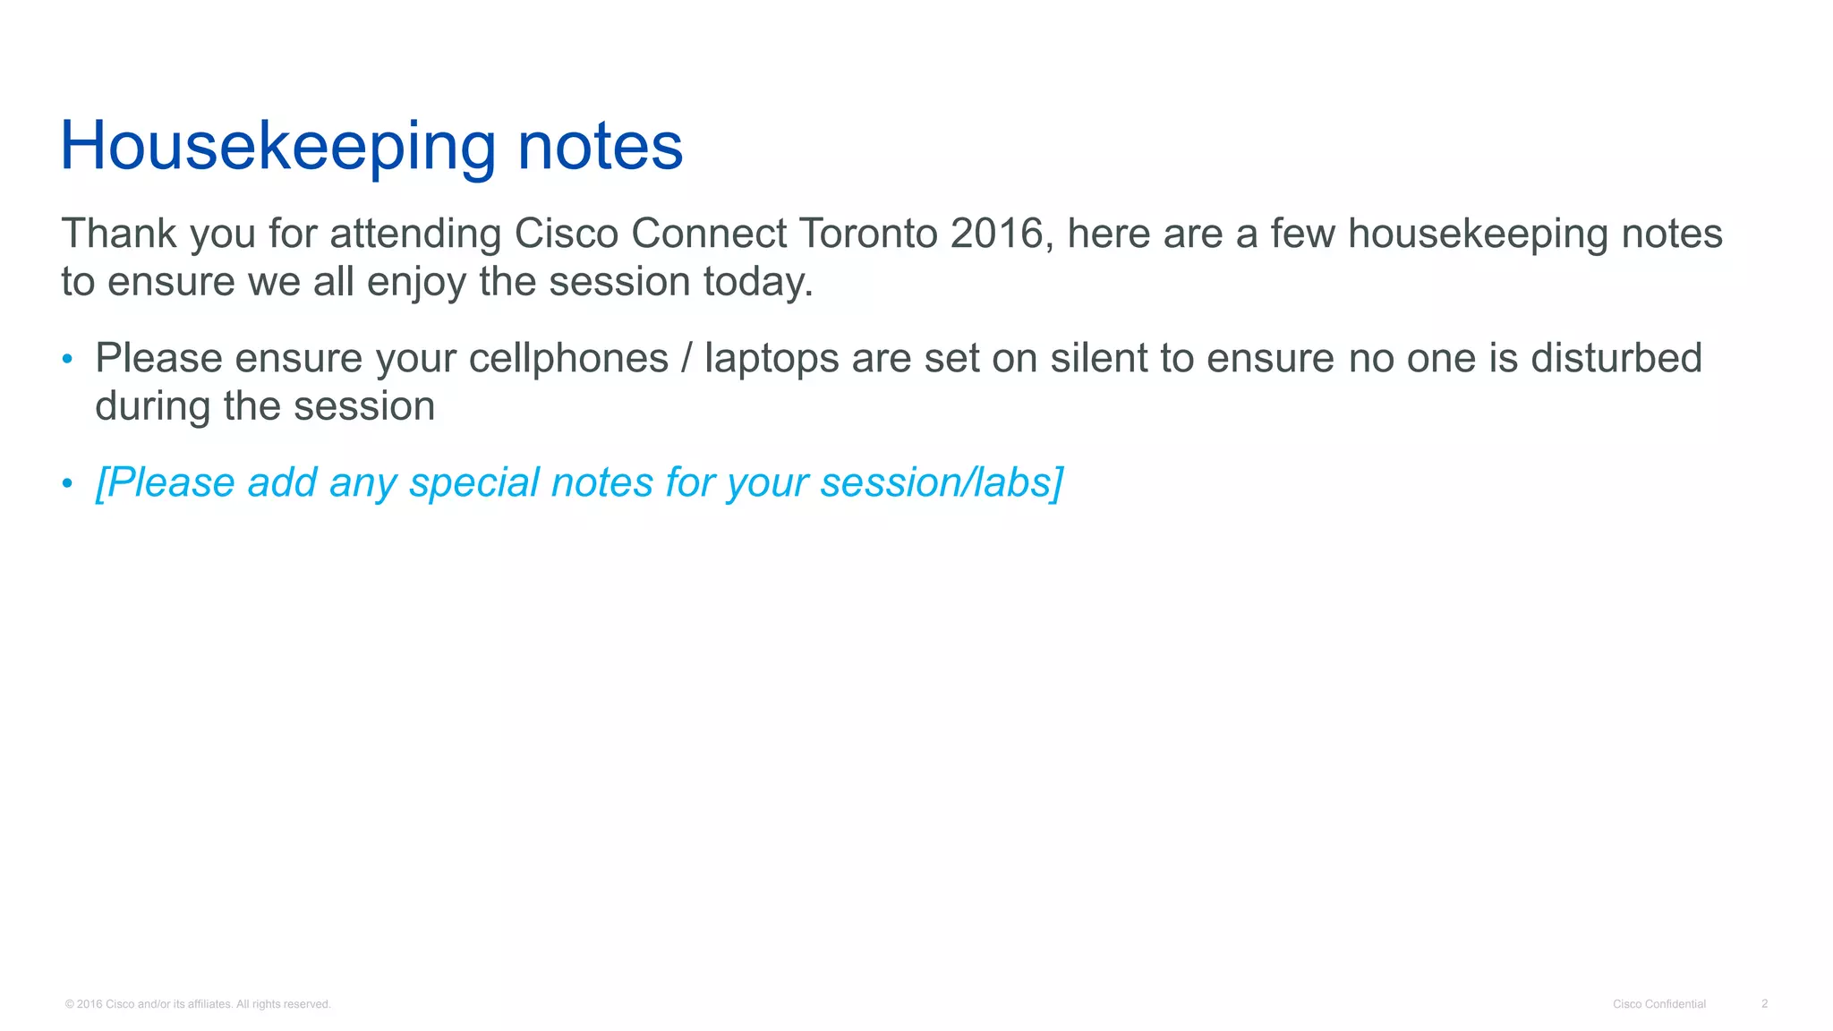Click the italic 'Please add any special notes' placeholder
This screenshot has width=1833, height=1031.
[580, 483]
